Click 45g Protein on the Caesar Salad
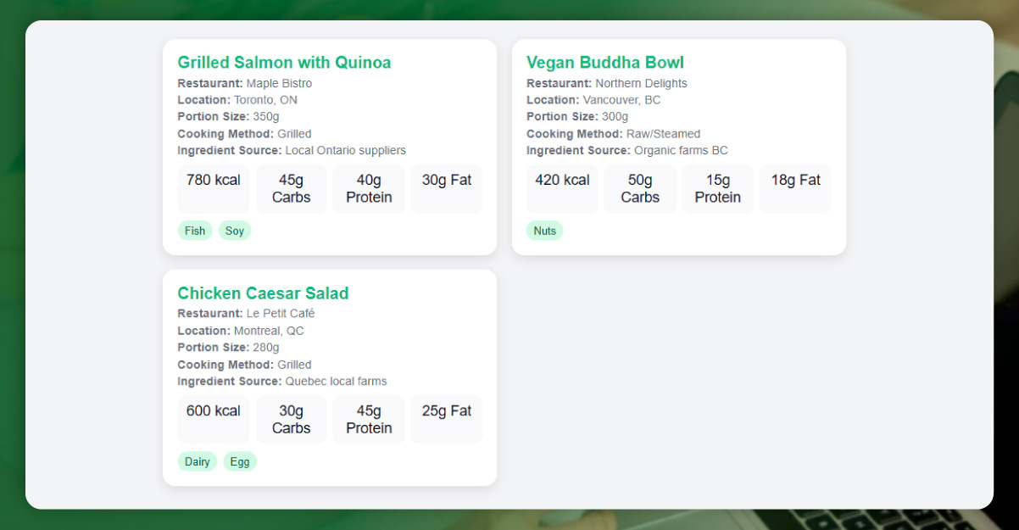The height and width of the screenshot is (530, 1019). 369,419
